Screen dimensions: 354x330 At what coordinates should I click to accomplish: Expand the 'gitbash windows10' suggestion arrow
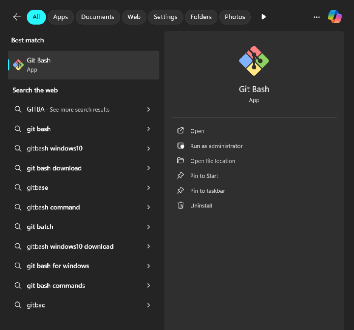point(148,149)
